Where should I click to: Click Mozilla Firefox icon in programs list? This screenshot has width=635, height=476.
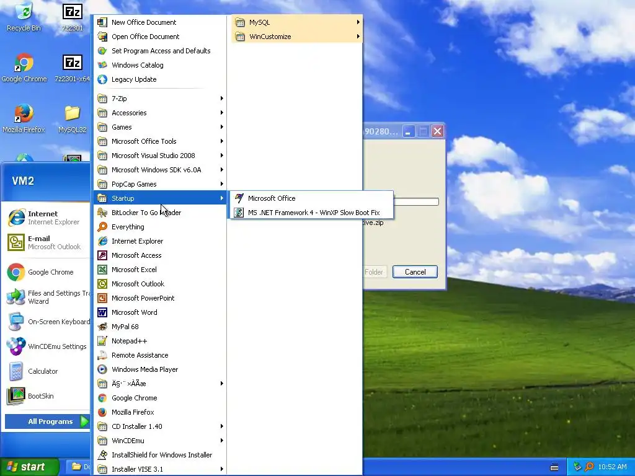coord(102,412)
